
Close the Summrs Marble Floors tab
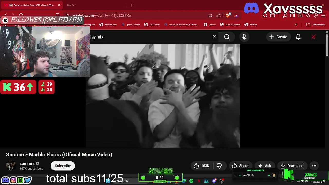click(x=59, y=5)
